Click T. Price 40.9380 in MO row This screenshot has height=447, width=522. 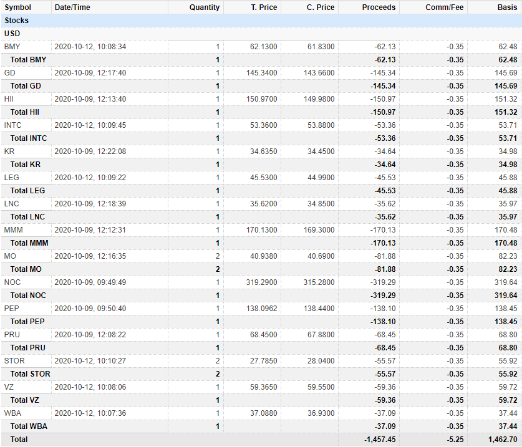(x=264, y=256)
